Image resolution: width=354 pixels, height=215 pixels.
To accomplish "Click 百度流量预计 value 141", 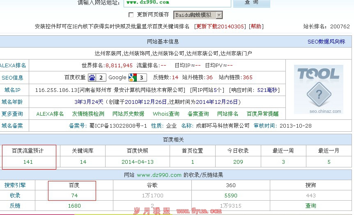I will (x=28, y=162).
